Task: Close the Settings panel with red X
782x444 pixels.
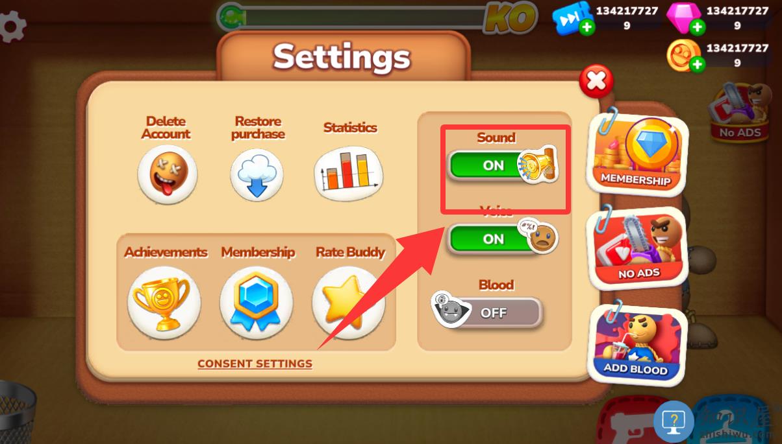Action: point(596,81)
